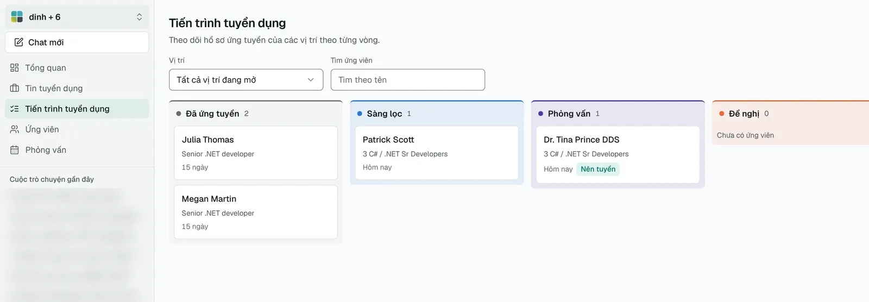Click the Tiến trình tuyển dụng list icon
This screenshot has height=302, width=869.
15,109
